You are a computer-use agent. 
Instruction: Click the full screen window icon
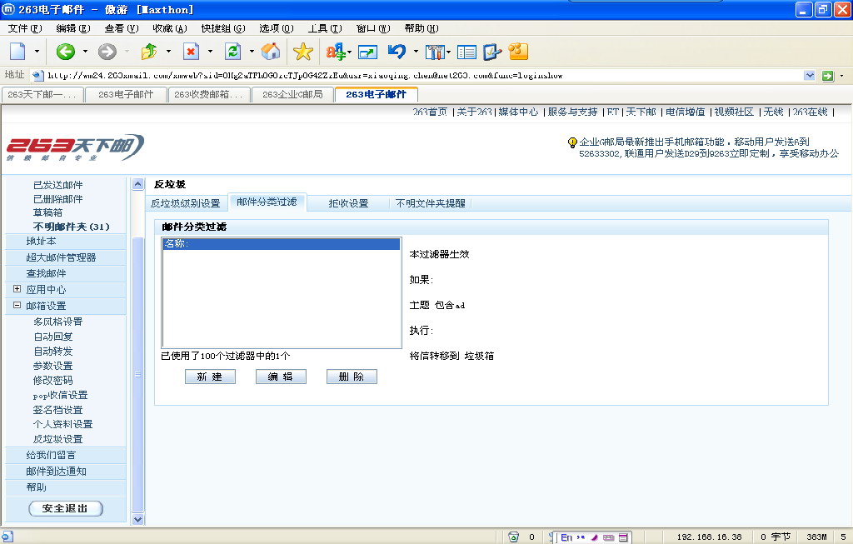click(367, 52)
